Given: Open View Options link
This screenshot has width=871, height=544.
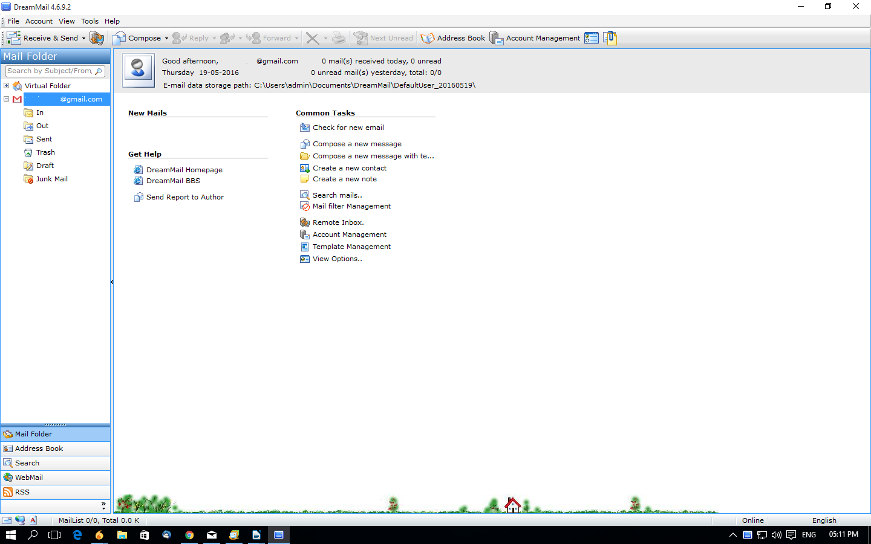Looking at the screenshot, I should [338, 259].
